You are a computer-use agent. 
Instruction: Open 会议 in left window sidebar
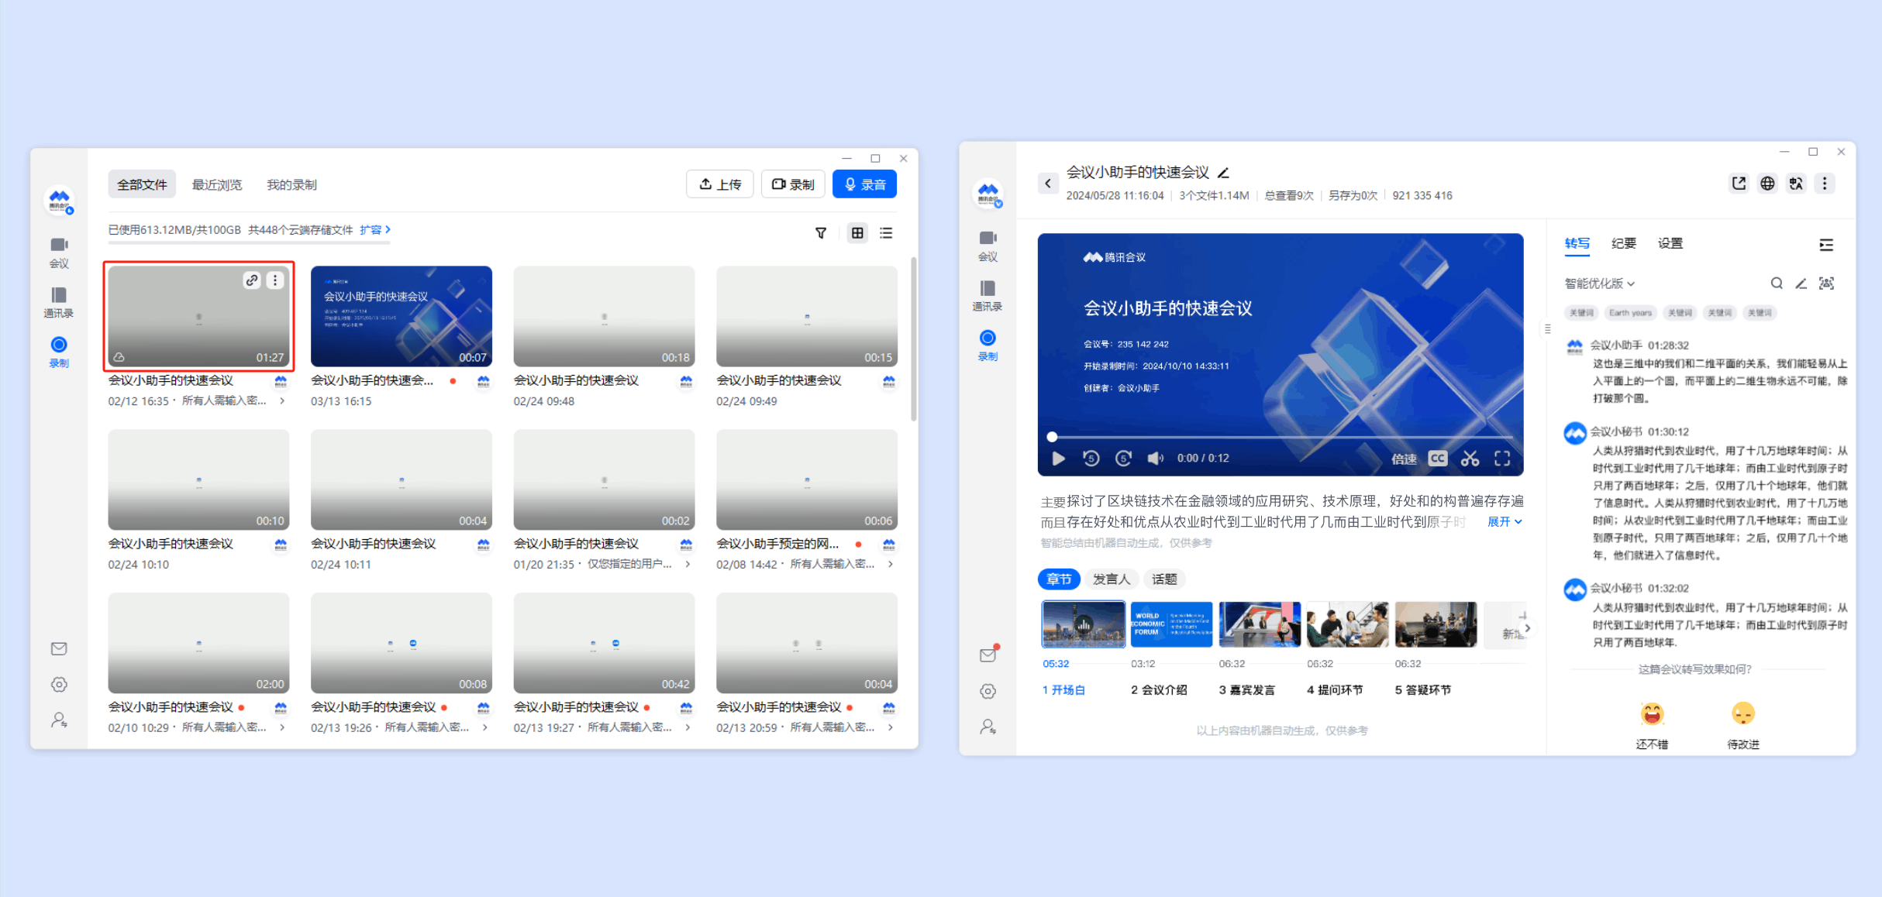click(x=59, y=253)
